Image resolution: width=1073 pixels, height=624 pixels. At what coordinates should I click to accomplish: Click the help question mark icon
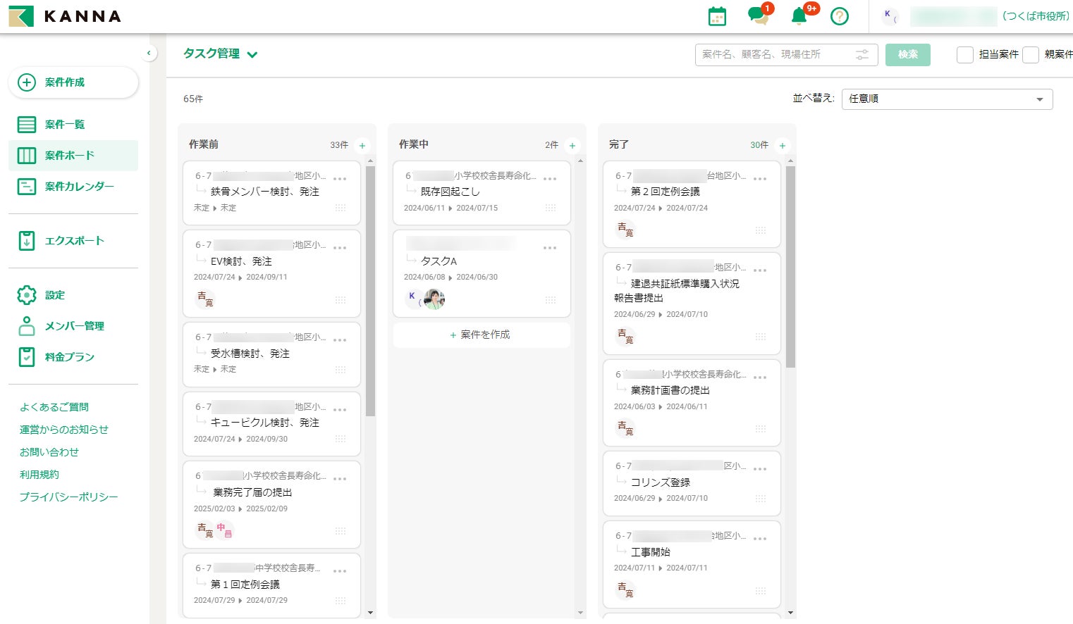click(840, 16)
